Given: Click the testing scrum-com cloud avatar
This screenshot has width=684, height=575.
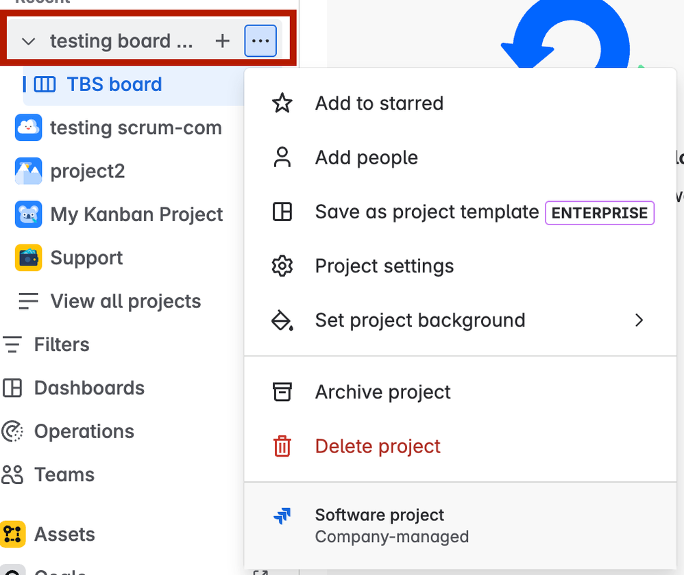Looking at the screenshot, I should point(28,127).
